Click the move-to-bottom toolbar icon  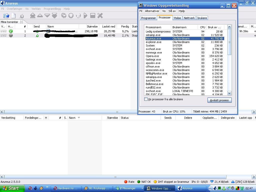click(54, 16)
